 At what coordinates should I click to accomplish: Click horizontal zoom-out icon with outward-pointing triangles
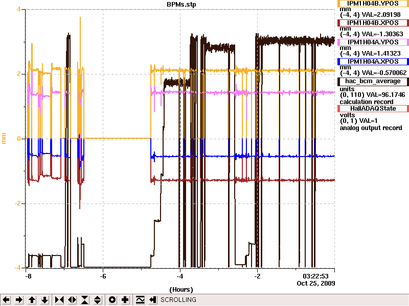click(x=72, y=300)
